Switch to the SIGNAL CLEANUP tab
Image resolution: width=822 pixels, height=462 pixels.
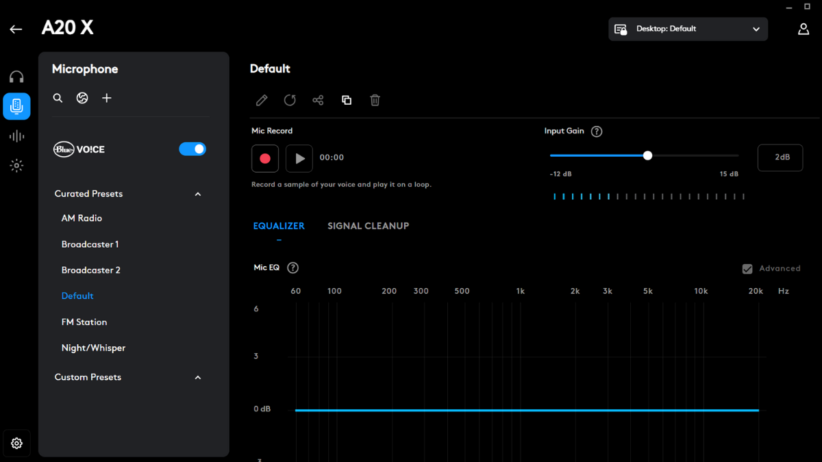pos(368,226)
